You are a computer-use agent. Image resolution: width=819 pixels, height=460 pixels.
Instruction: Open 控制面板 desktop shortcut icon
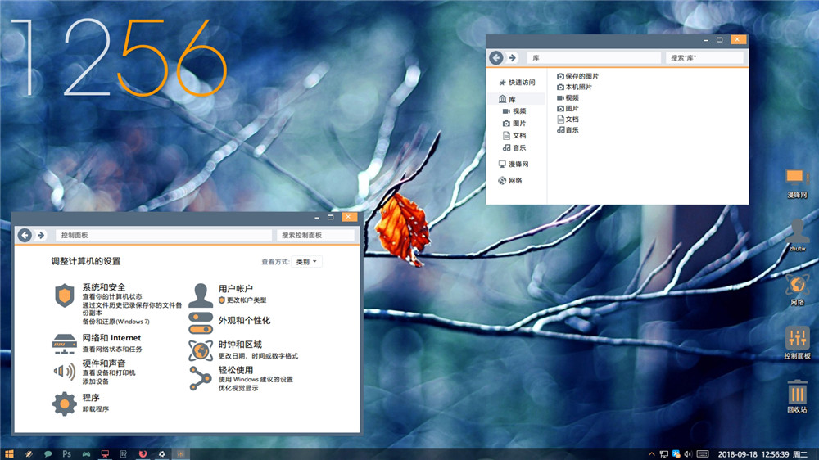pos(797,338)
